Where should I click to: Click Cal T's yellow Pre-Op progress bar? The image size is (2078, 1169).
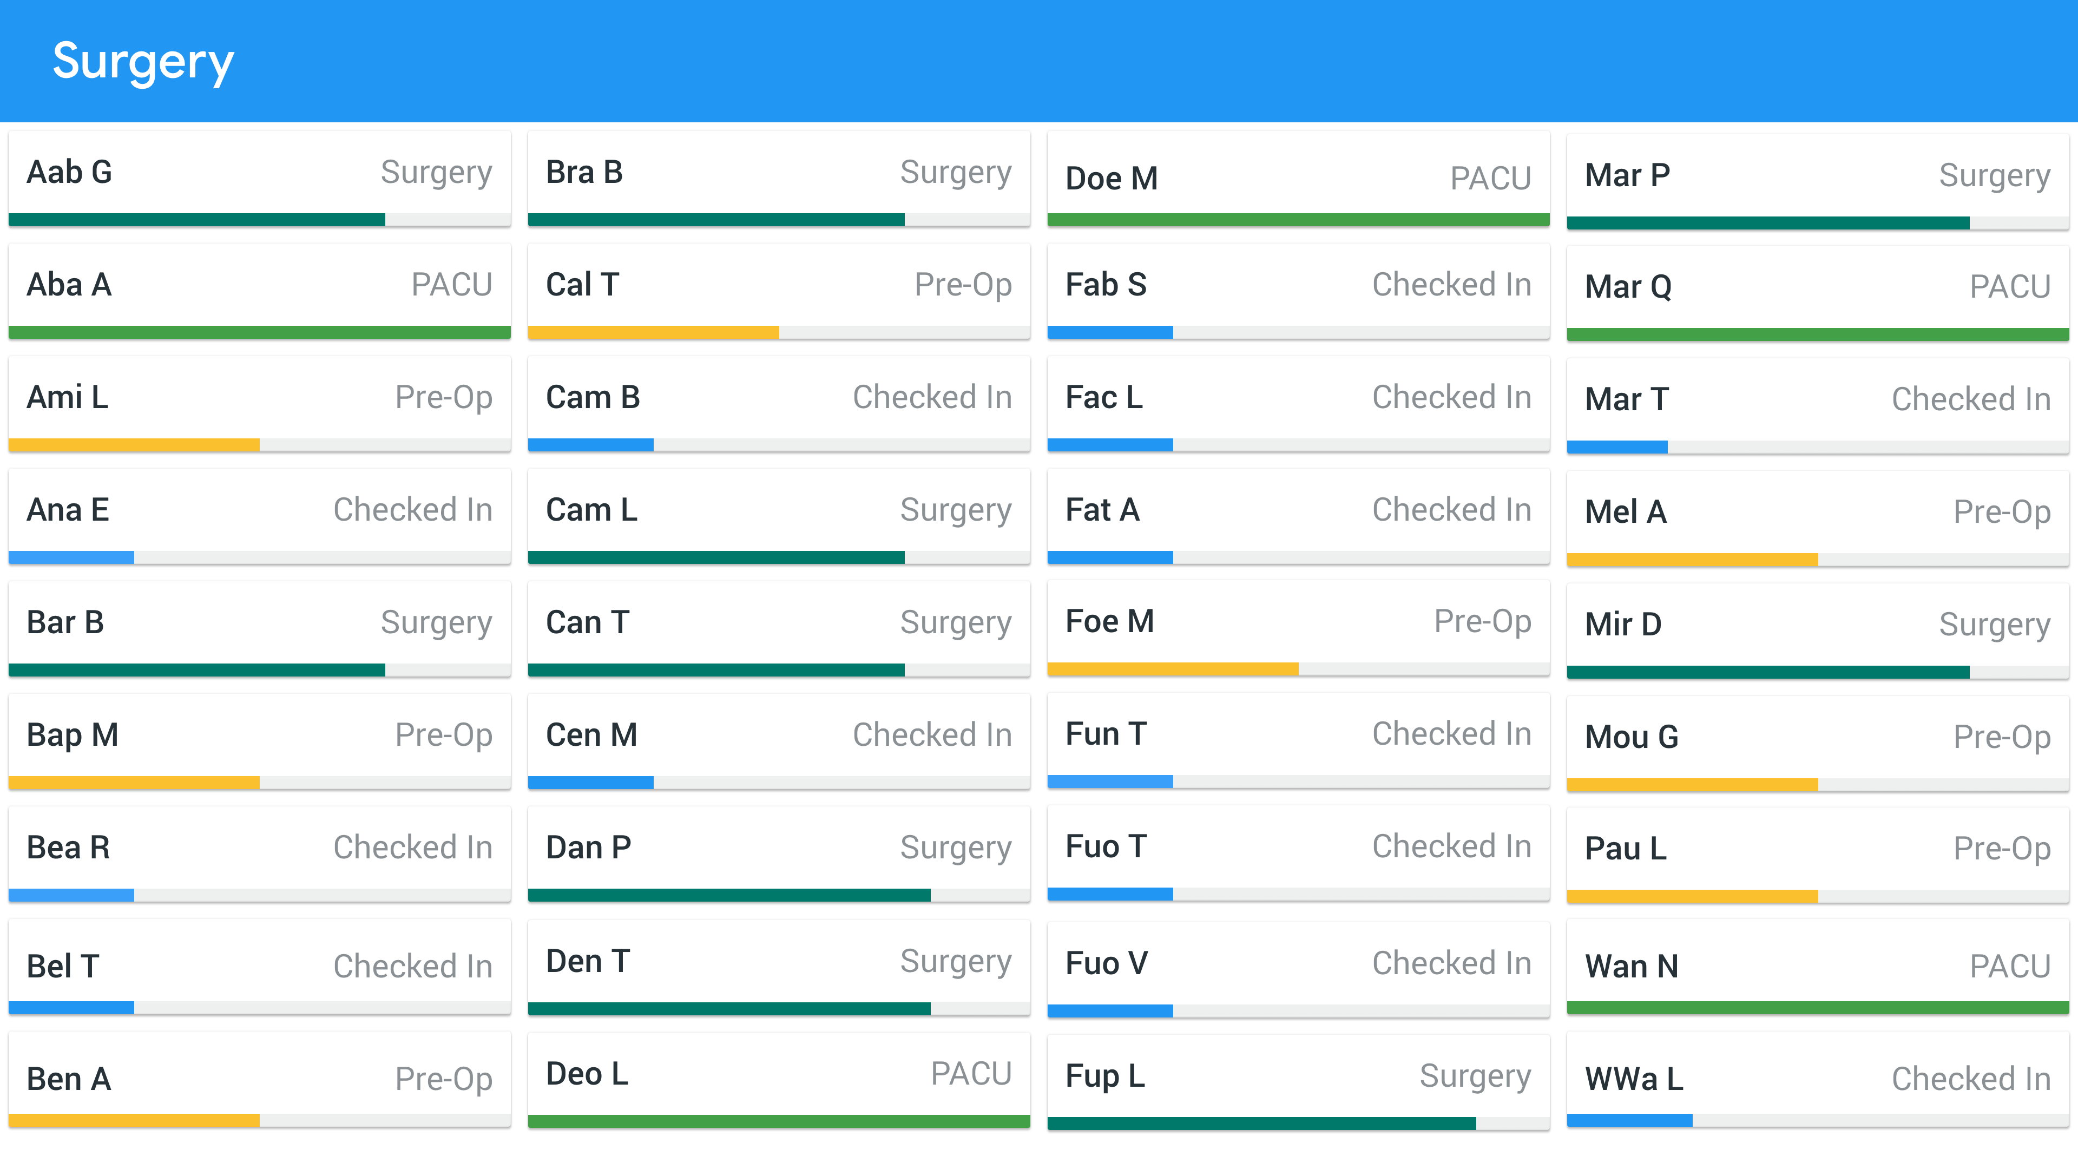point(653,332)
